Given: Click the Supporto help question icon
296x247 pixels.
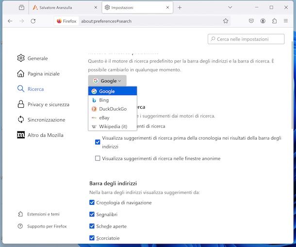Looking at the screenshot, I should point(20,226).
